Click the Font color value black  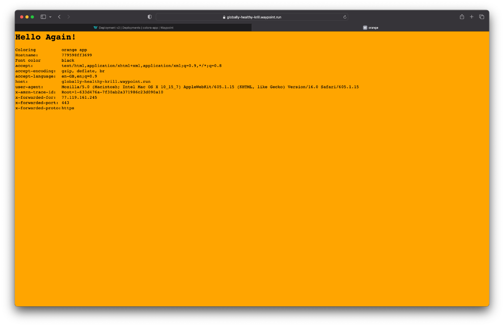click(x=68, y=60)
